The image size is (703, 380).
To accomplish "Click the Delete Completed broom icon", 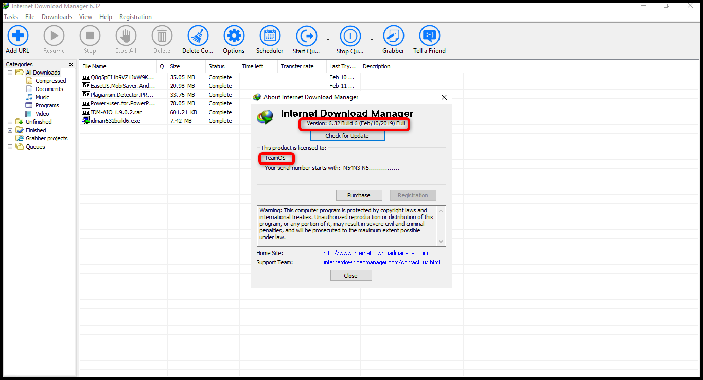I will point(198,36).
